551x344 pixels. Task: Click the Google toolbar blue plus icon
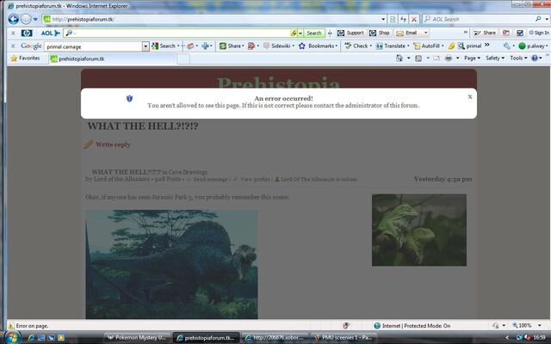coord(206,46)
